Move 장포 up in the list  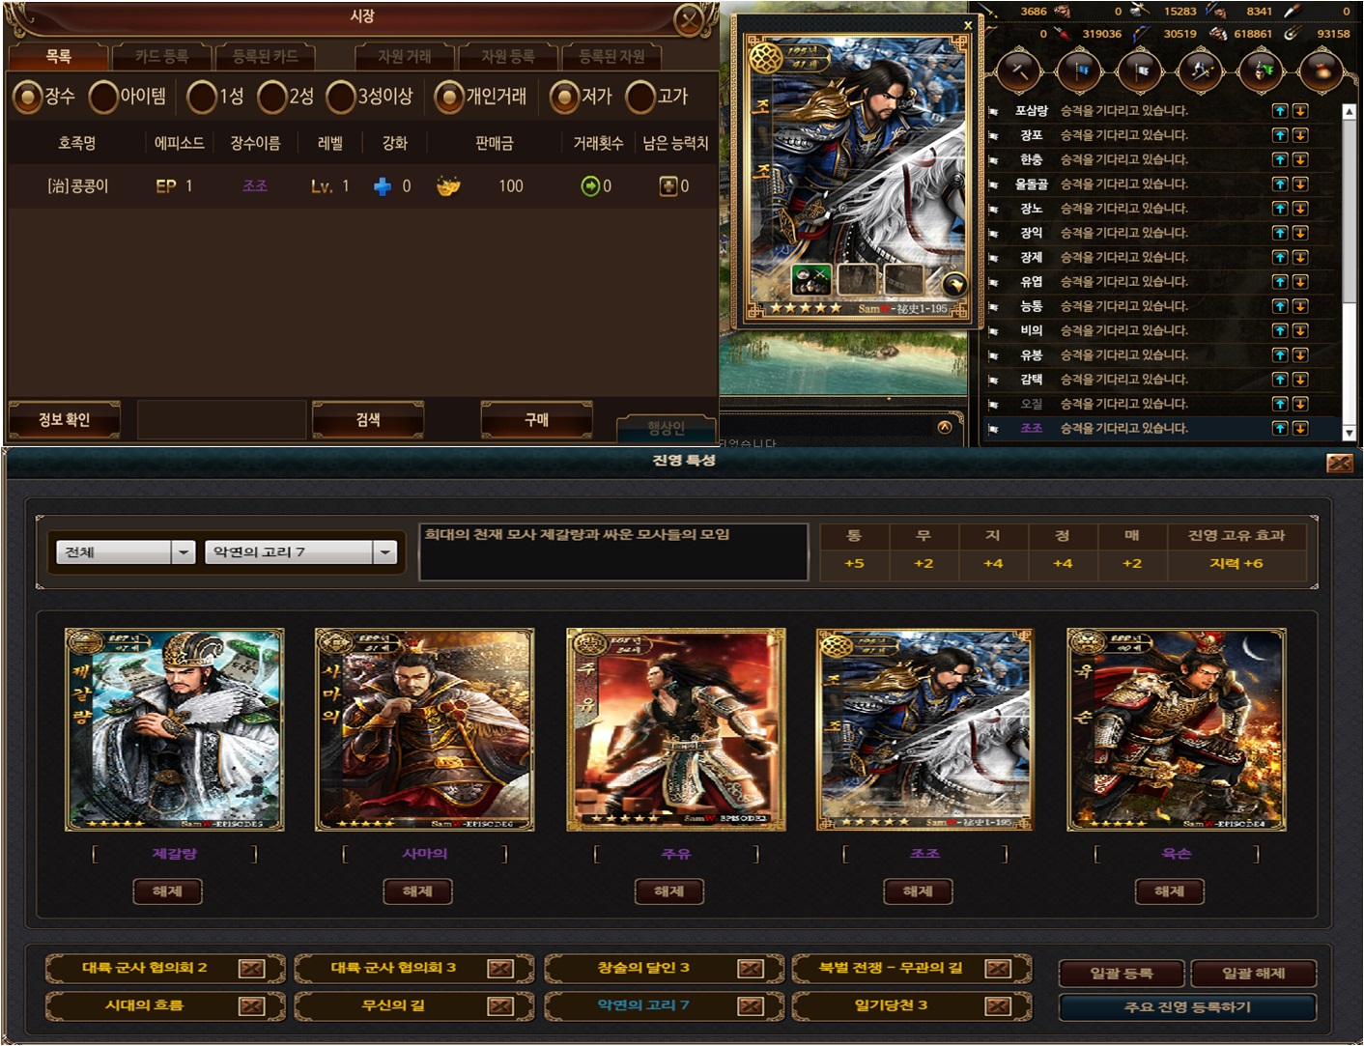(1280, 135)
